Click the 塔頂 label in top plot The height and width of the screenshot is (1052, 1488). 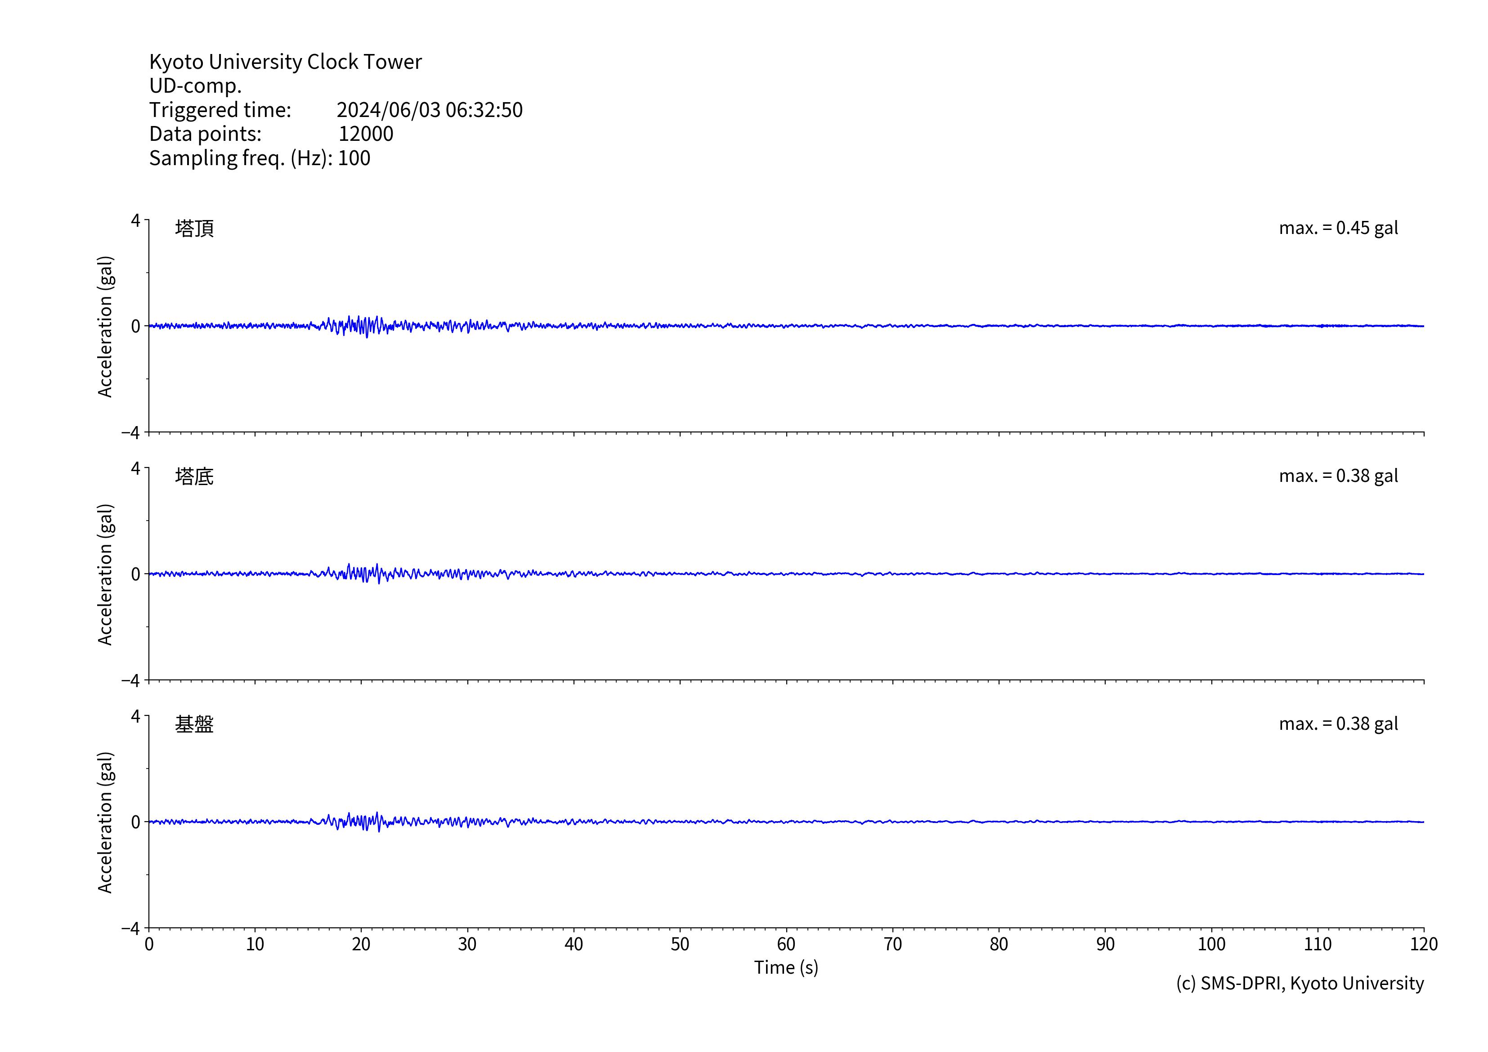[x=194, y=228]
